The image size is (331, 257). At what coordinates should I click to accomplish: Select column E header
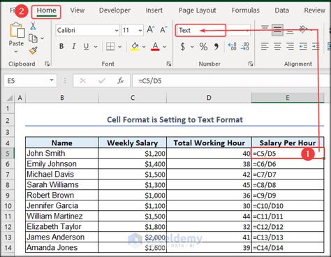[x=288, y=98]
